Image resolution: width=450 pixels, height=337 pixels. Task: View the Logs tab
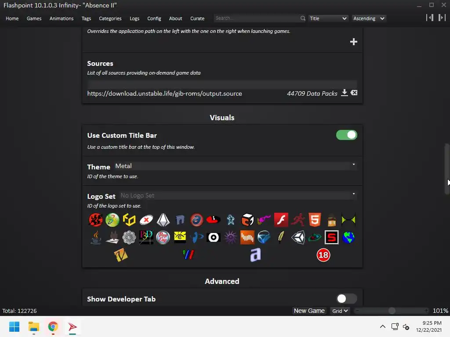pyautogui.click(x=134, y=18)
